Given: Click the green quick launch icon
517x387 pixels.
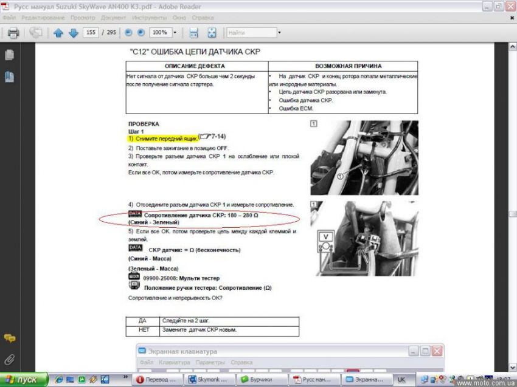Looking at the screenshot, I should pyautogui.click(x=82, y=380).
